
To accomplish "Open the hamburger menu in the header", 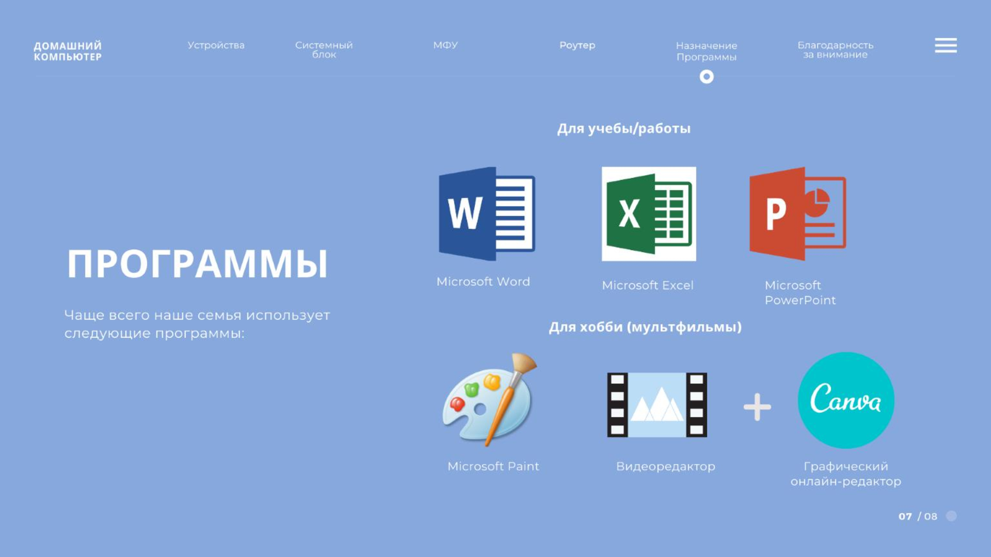I will (945, 45).
